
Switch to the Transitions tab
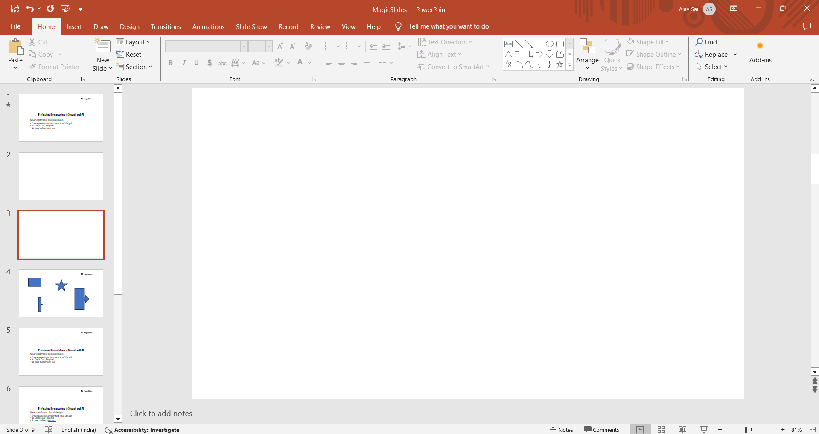click(x=166, y=26)
